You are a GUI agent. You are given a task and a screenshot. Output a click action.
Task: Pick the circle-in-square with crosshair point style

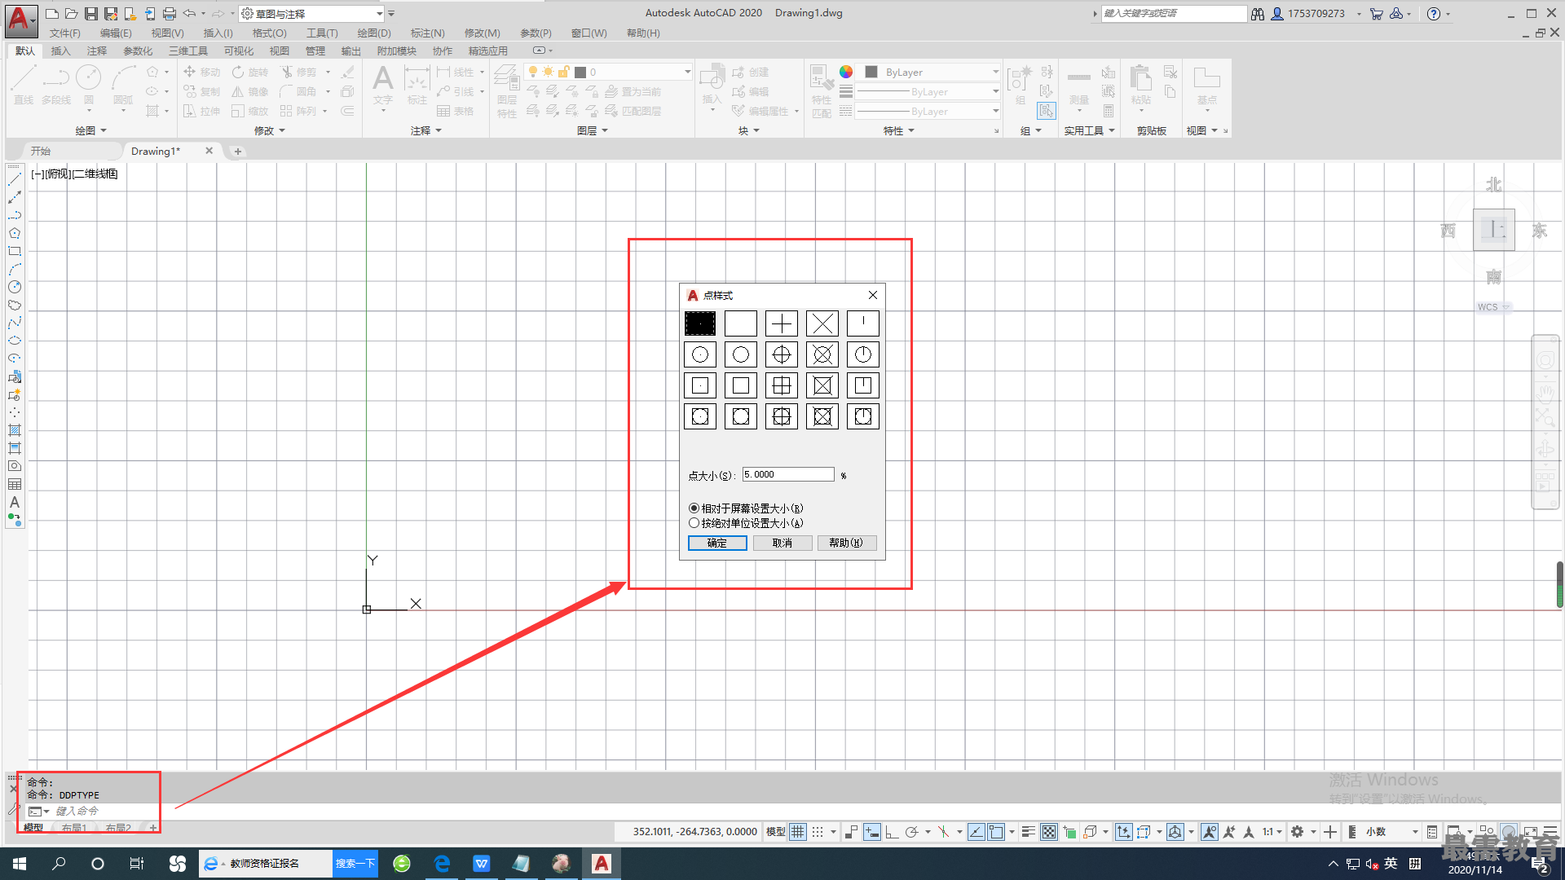781,416
